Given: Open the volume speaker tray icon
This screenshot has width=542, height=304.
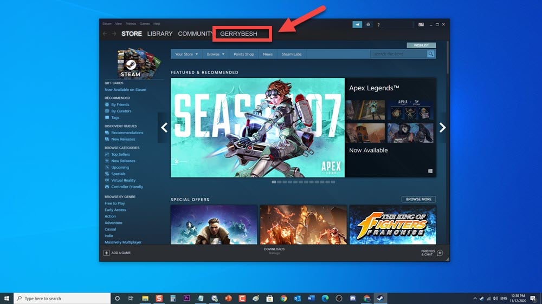Looking at the screenshot, I should [x=495, y=299].
